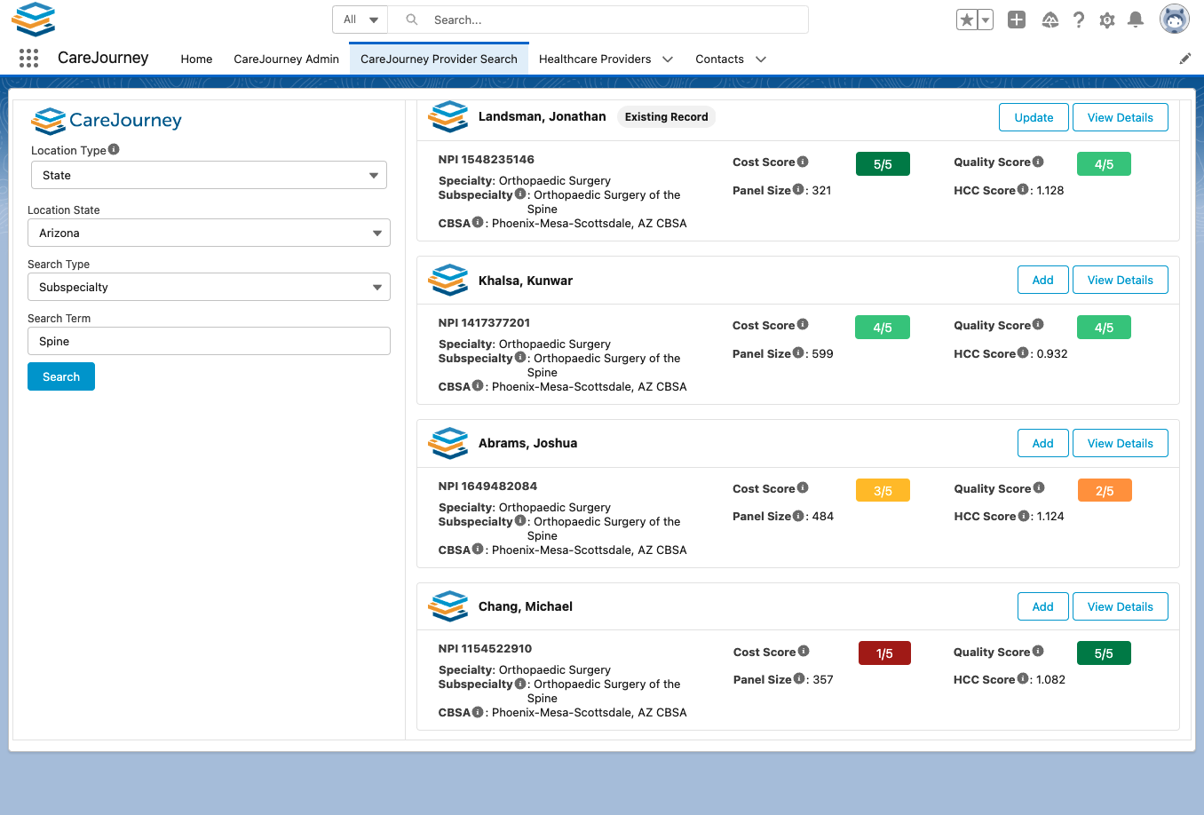This screenshot has width=1204, height=815.
Task: Click the CareJourney logo beside Chang, Michael
Action: pos(448,606)
